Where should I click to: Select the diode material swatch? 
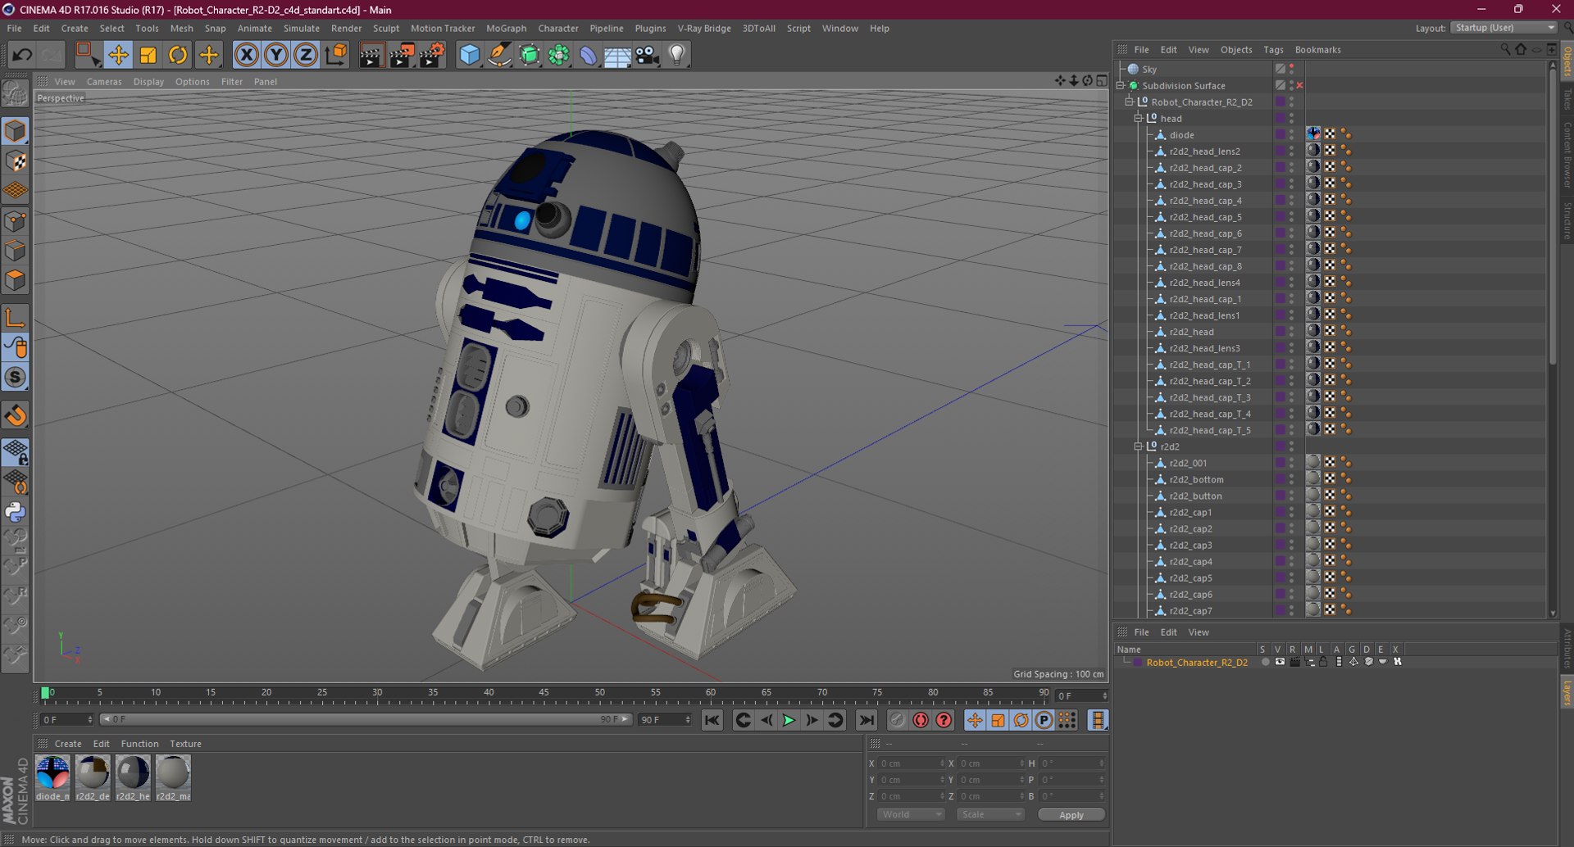click(53, 777)
